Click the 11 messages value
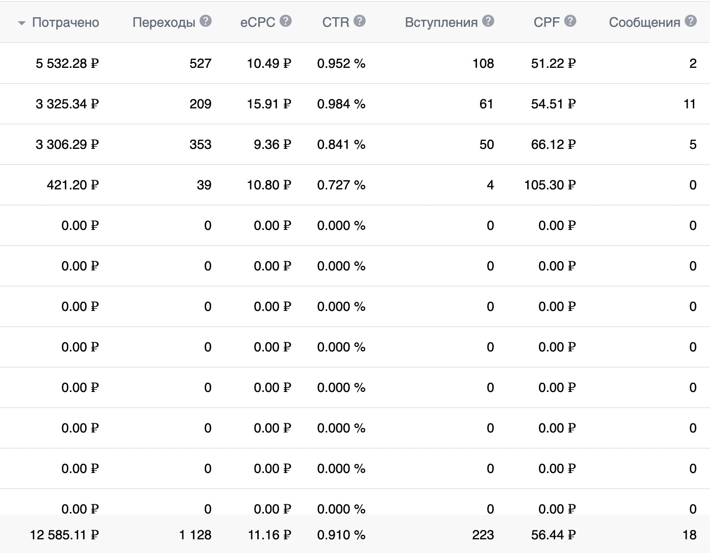This screenshot has height=553, width=710. pos(690,104)
